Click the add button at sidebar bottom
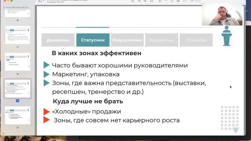The image size is (251, 141). (3, 133)
